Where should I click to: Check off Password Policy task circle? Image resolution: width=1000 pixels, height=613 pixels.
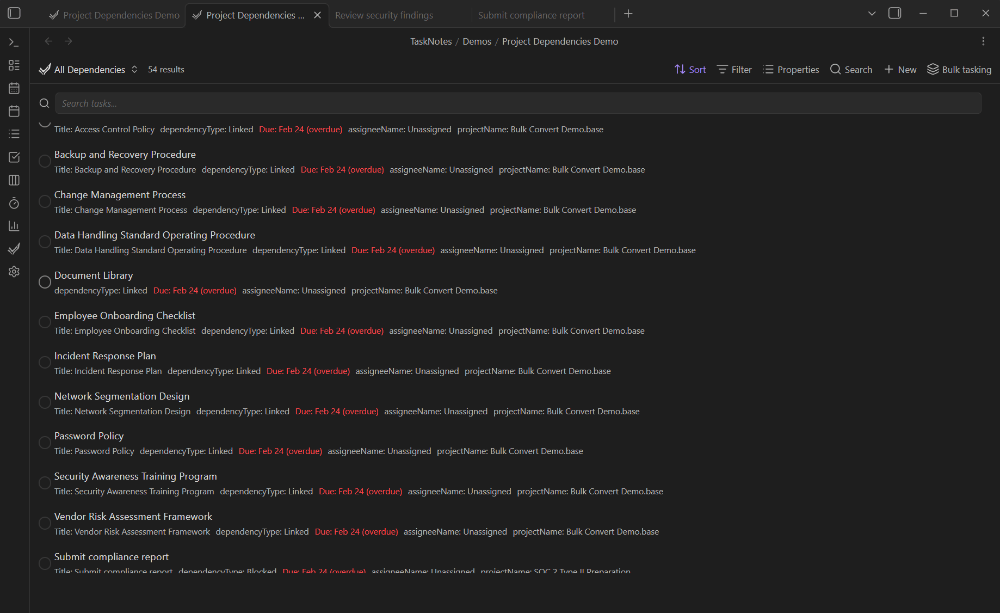45,443
